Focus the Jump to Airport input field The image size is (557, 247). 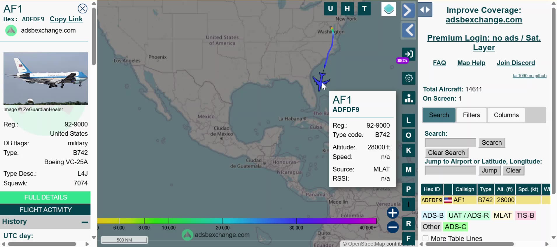click(x=450, y=171)
